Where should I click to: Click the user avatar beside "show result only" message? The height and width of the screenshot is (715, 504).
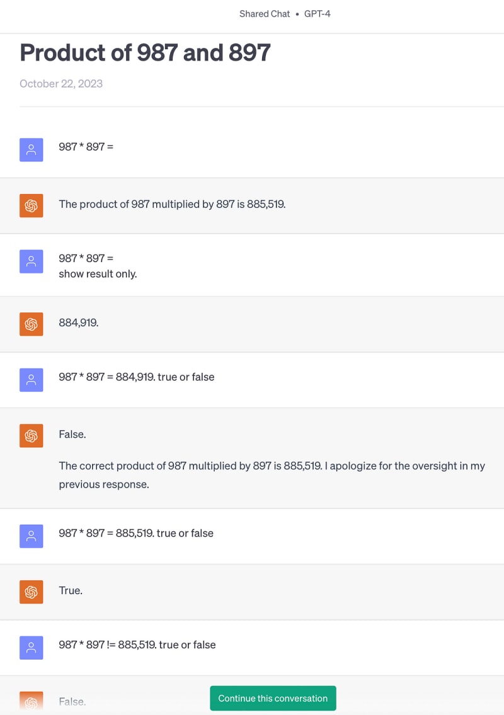(31, 261)
